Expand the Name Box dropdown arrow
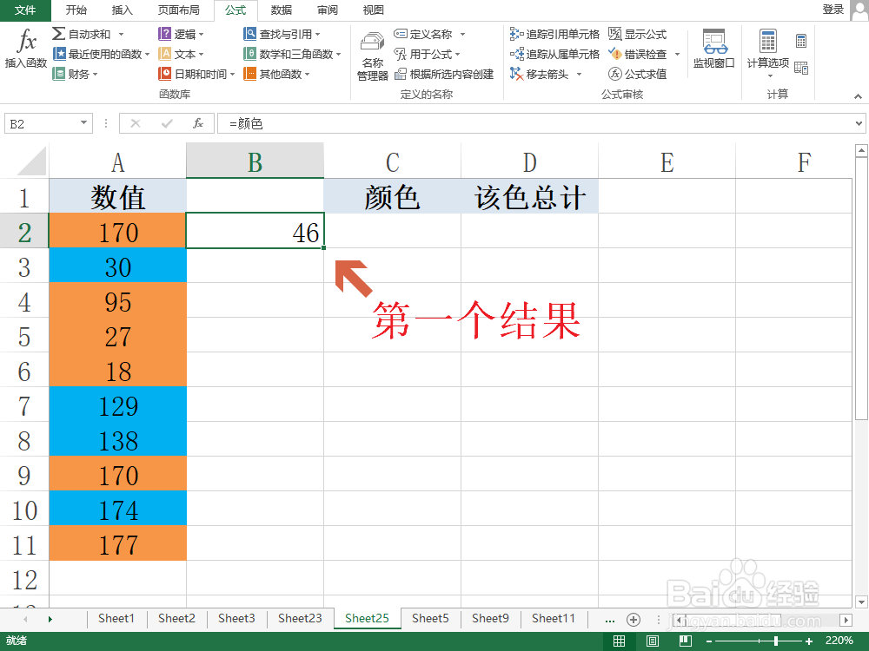 tap(83, 122)
